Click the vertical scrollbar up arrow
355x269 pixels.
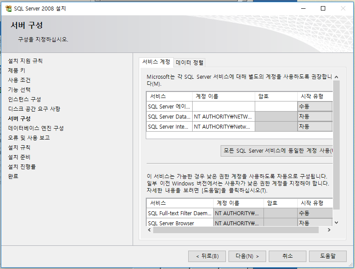[336, 77]
